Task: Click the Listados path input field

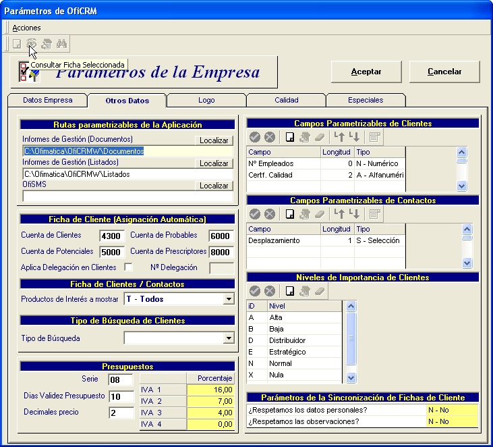Action: [128, 174]
